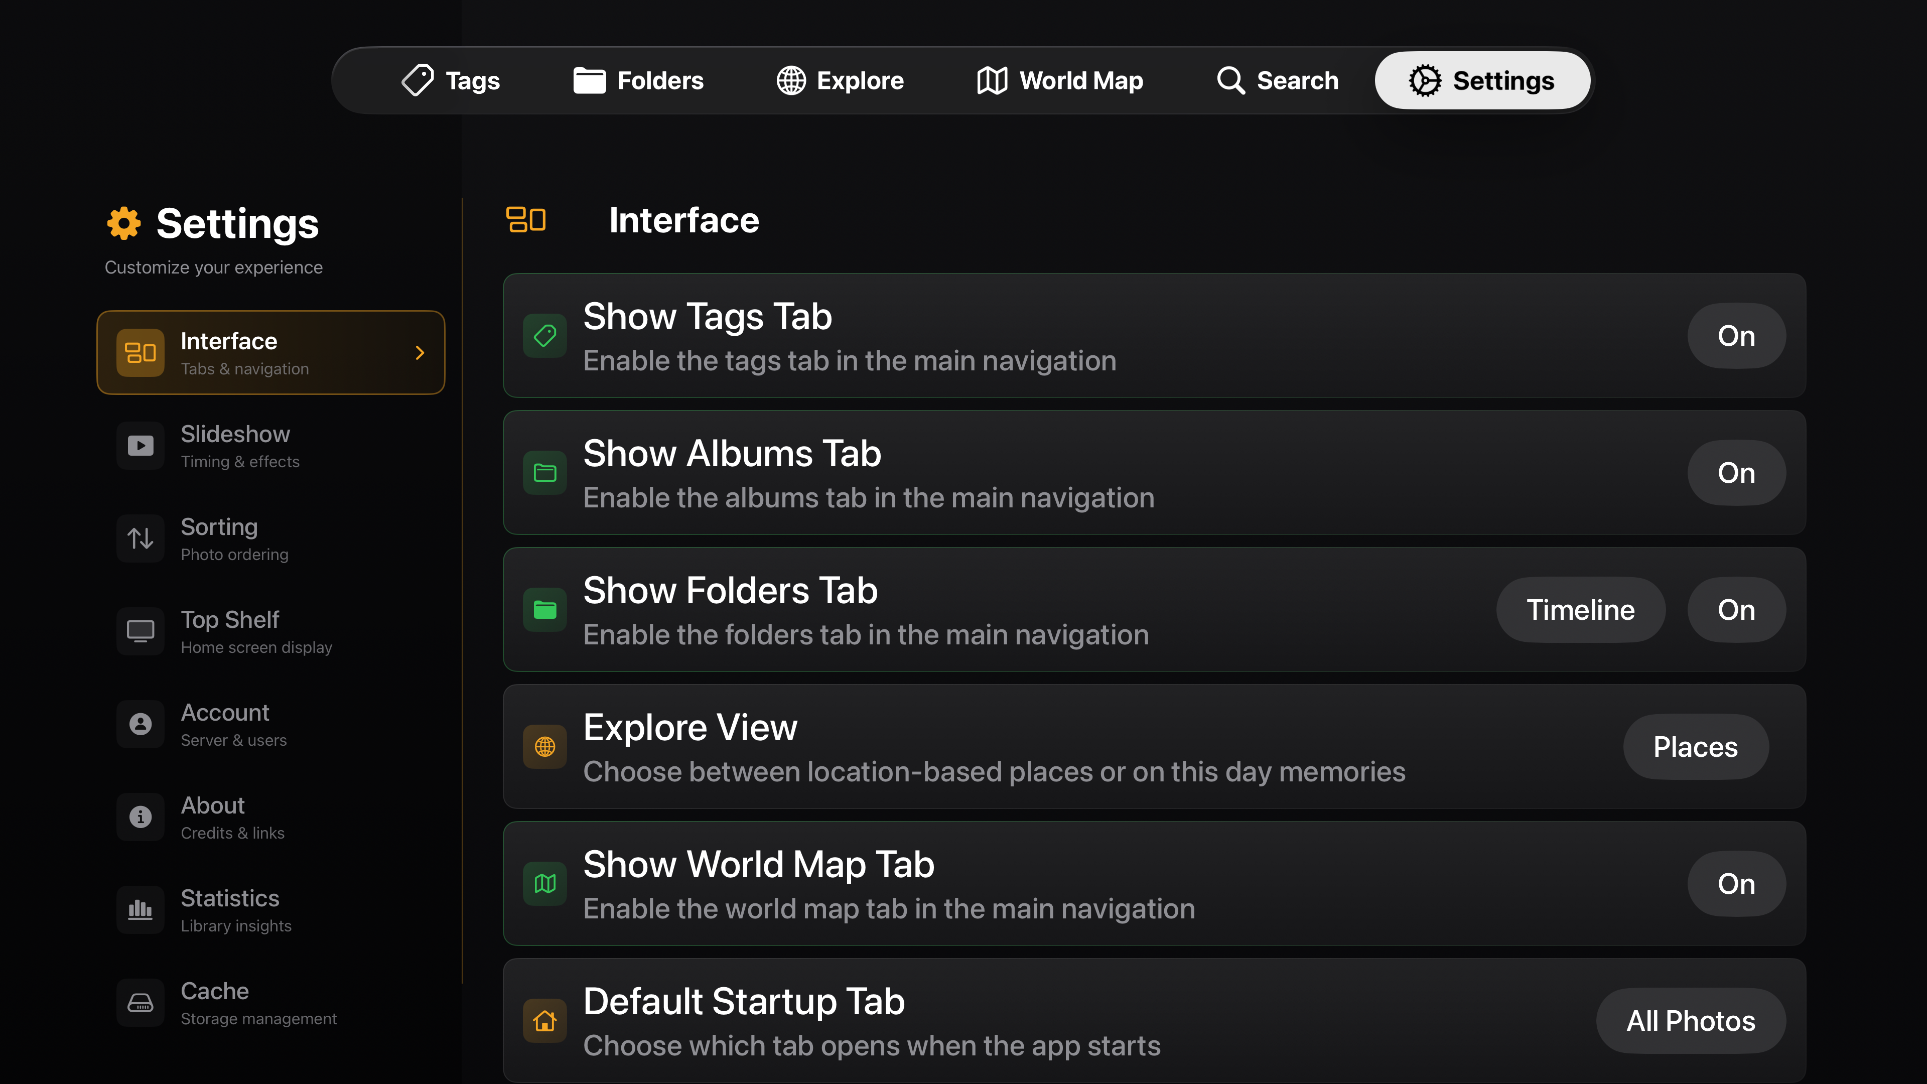Change Explore View from Places
The height and width of the screenshot is (1084, 1927).
(1695, 746)
